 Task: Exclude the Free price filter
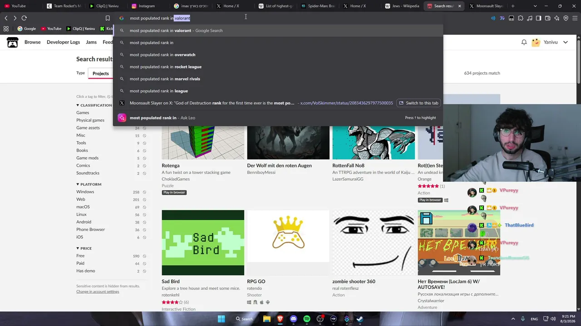click(x=144, y=256)
